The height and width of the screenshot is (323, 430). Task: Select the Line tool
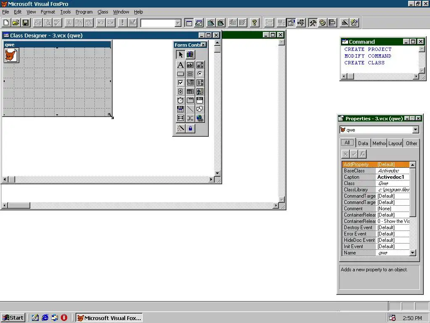pos(190,109)
